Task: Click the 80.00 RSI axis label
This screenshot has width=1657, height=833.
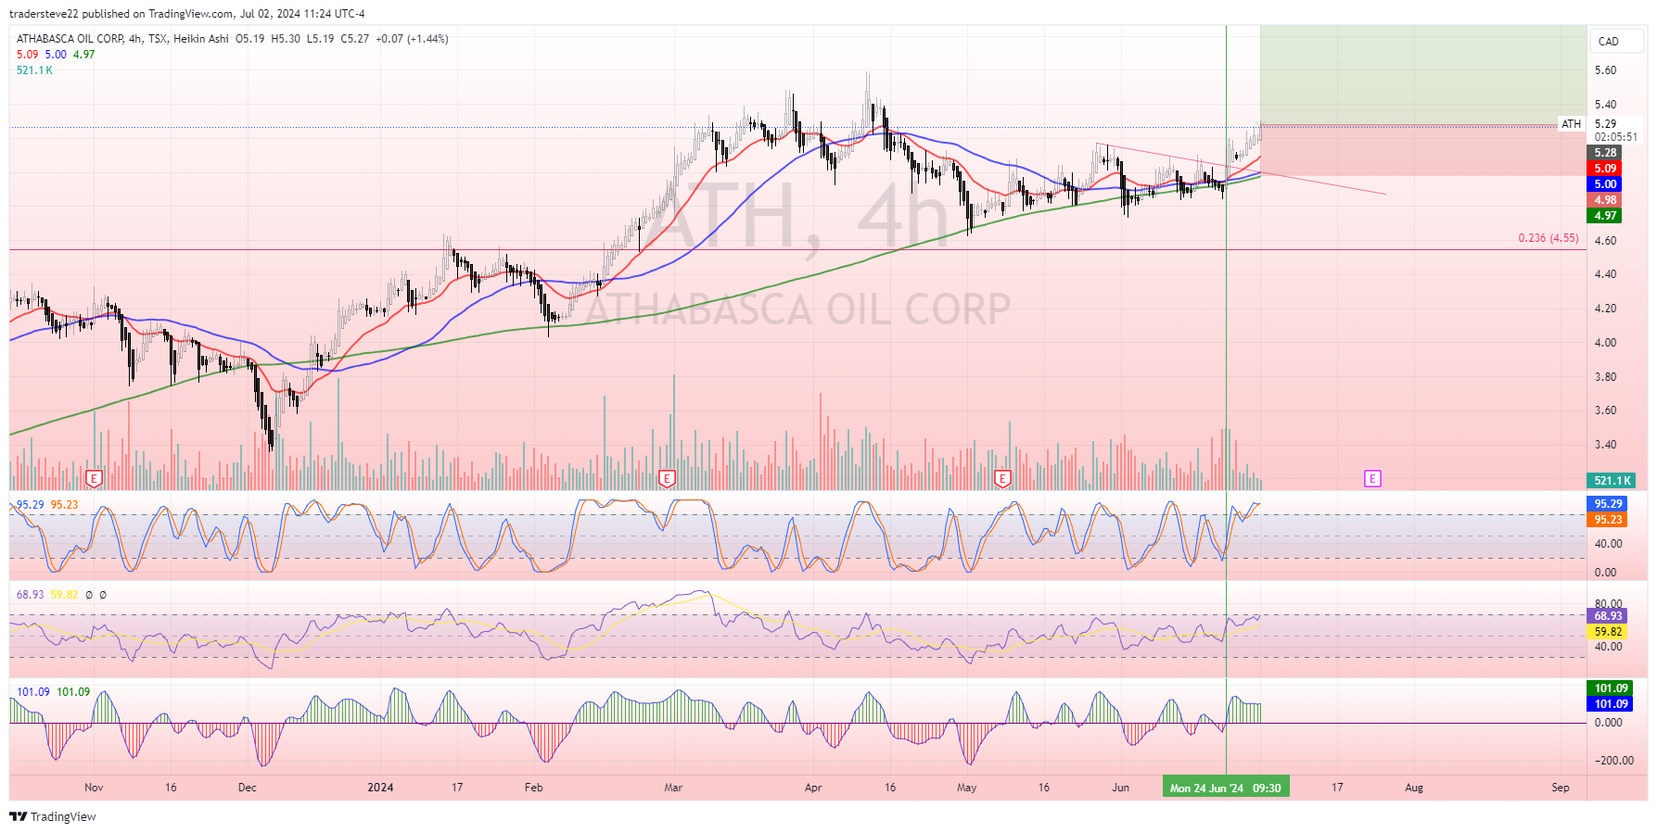Action: click(1608, 604)
